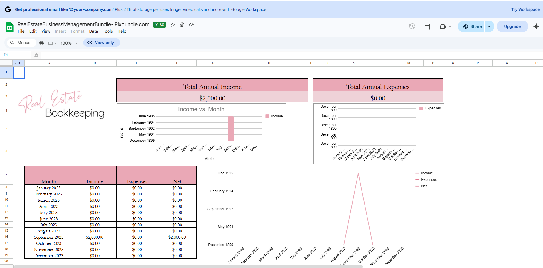
Task: Click the Net column header cell
Action: tap(177, 175)
